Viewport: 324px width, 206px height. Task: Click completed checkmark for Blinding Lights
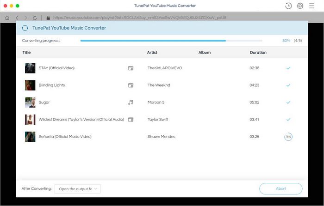click(x=288, y=85)
